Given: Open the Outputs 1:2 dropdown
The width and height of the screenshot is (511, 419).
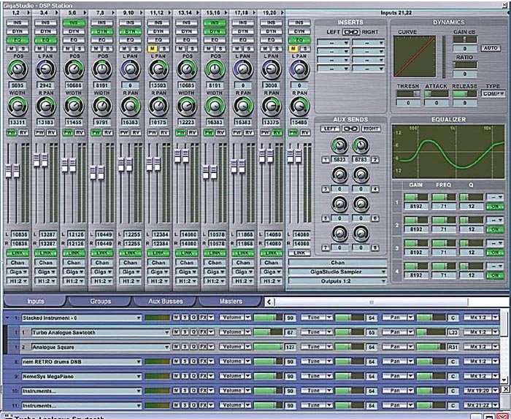Looking at the screenshot, I should pos(337,281).
